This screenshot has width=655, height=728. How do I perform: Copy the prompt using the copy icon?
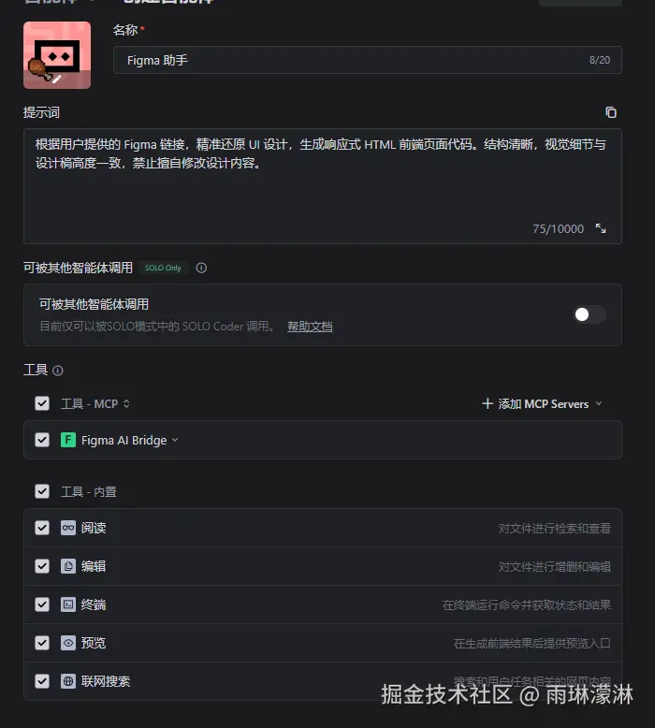(611, 112)
